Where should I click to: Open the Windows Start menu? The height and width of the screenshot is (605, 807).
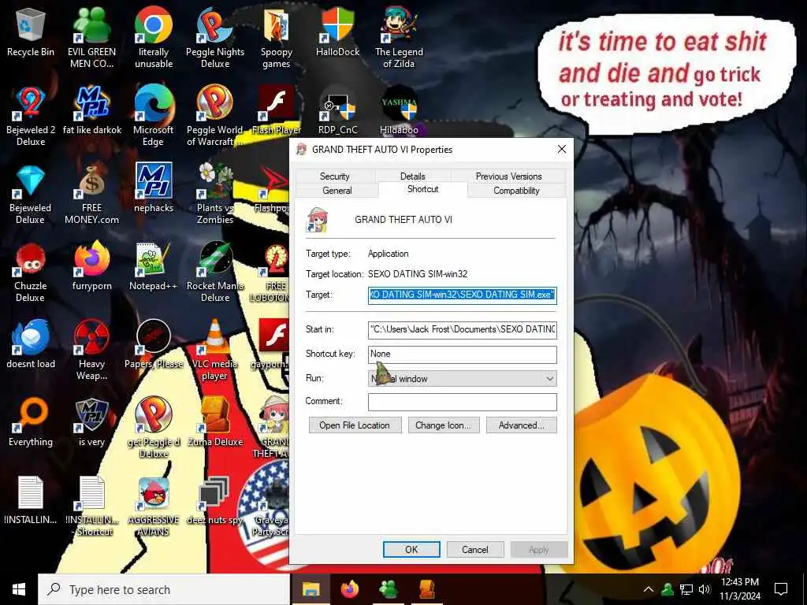[19, 589]
